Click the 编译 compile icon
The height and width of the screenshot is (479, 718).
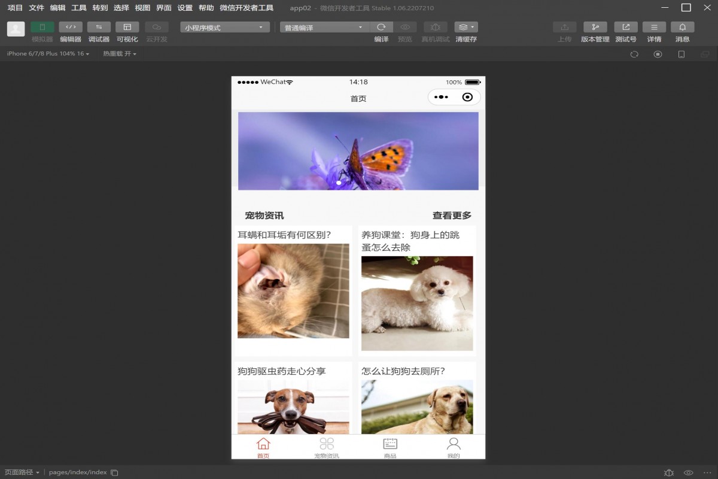[381, 27]
